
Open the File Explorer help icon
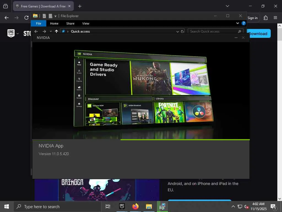click(243, 23)
